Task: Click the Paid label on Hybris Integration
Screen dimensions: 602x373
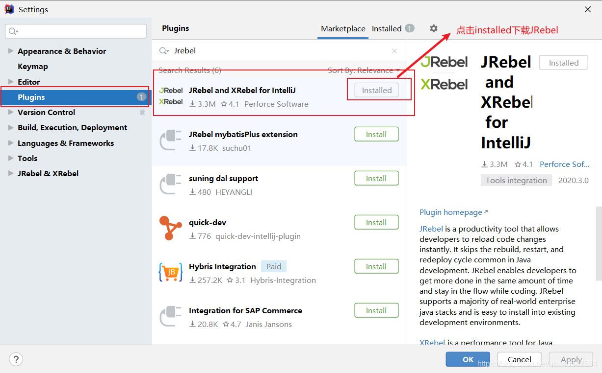Action: [x=274, y=266]
